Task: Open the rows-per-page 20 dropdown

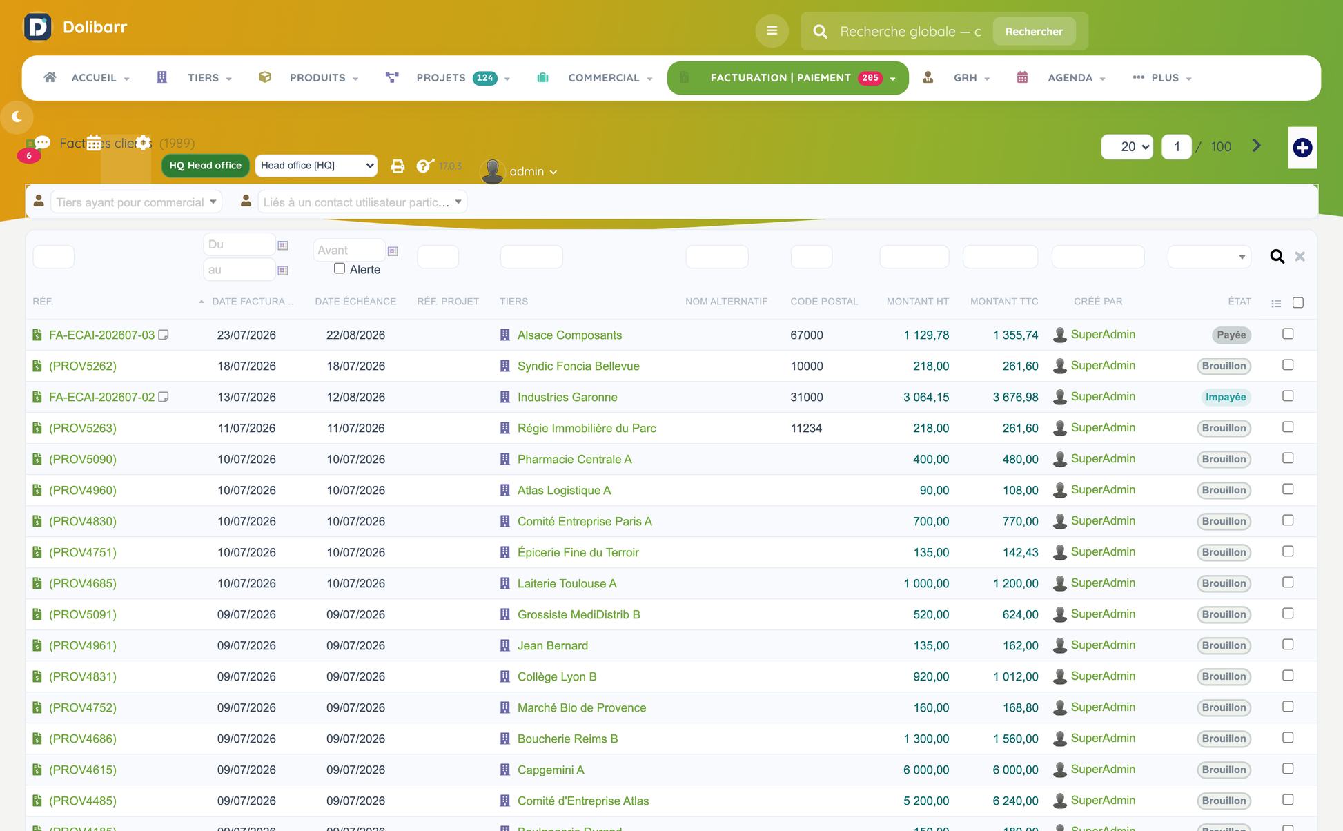Action: coord(1127,146)
